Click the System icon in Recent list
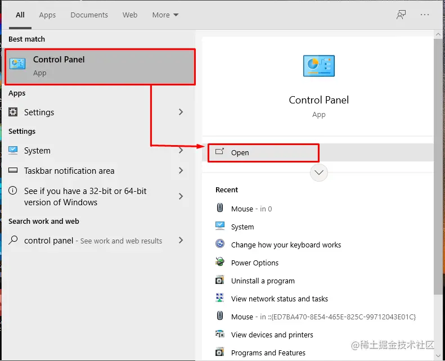 [219, 226]
